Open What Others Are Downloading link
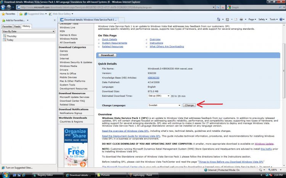 tap(167, 46)
